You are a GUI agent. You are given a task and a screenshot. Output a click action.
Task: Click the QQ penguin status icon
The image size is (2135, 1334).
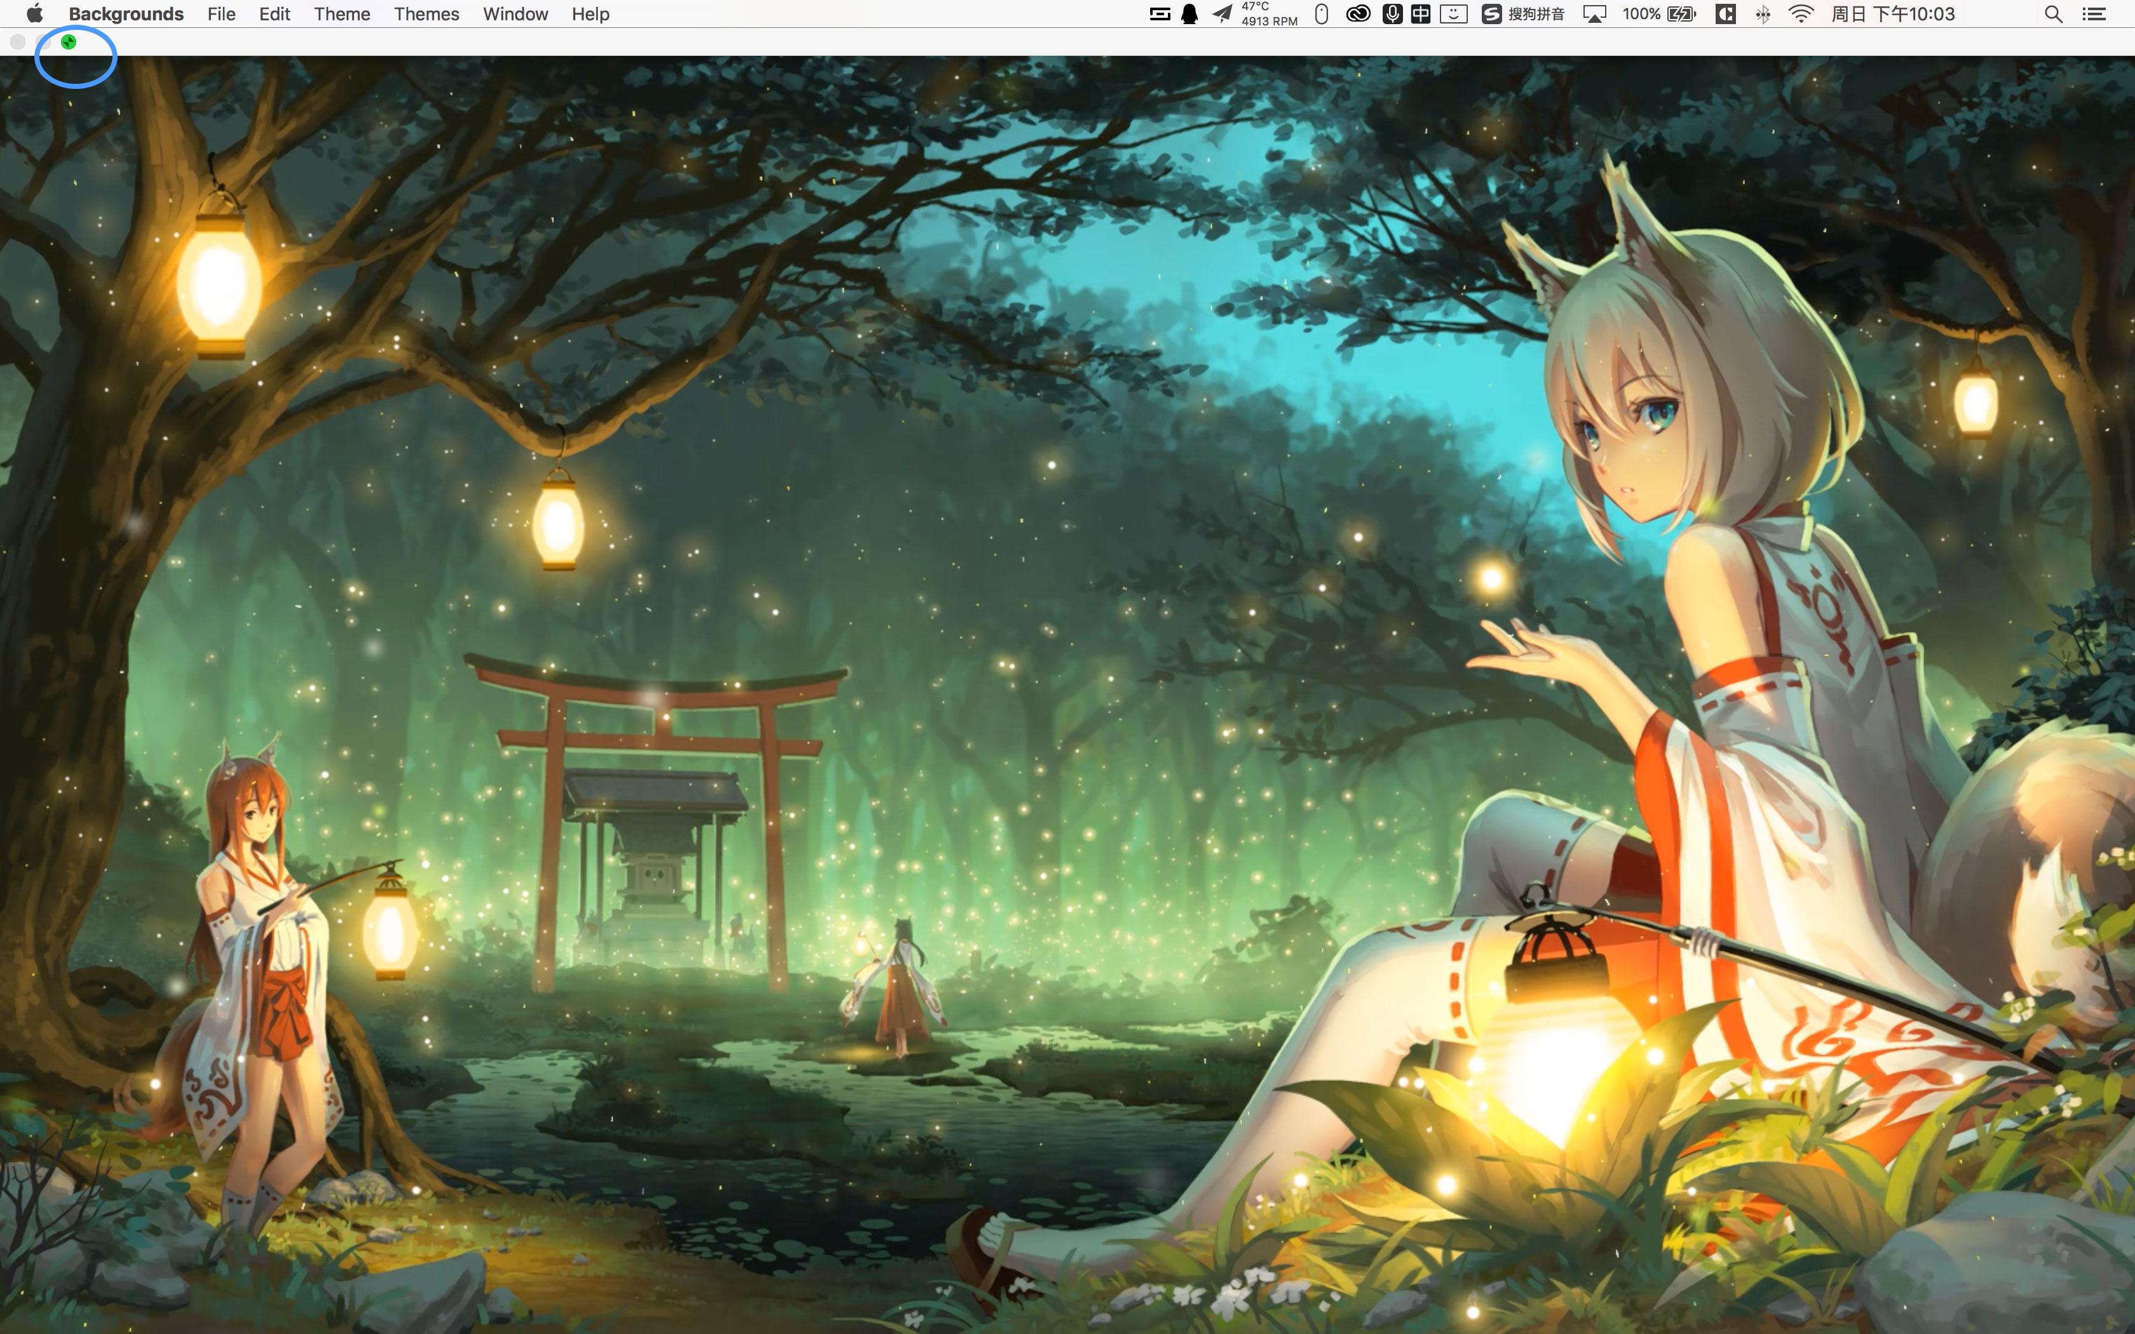(1189, 14)
